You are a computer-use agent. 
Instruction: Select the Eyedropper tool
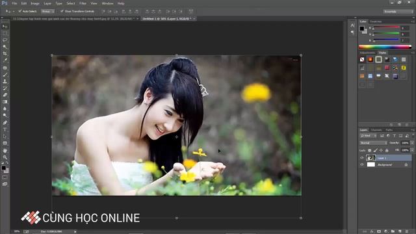pyautogui.click(x=5, y=60)
